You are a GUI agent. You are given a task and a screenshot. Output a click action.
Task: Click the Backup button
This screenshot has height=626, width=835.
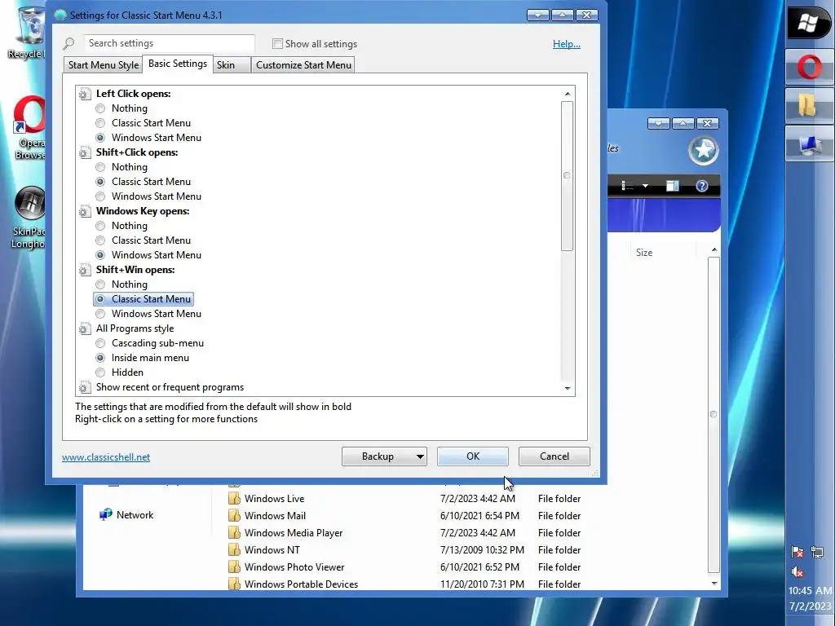tap(378, 456)
